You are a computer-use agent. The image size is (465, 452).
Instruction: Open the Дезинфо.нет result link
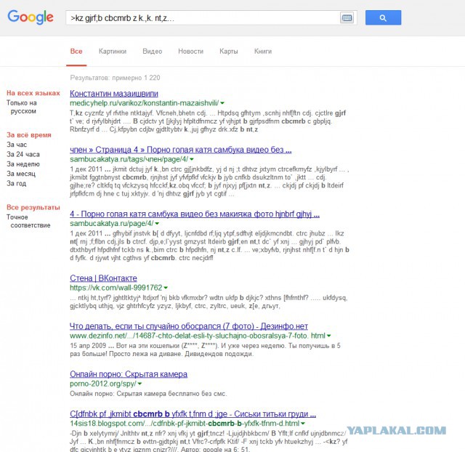[189, 326]
